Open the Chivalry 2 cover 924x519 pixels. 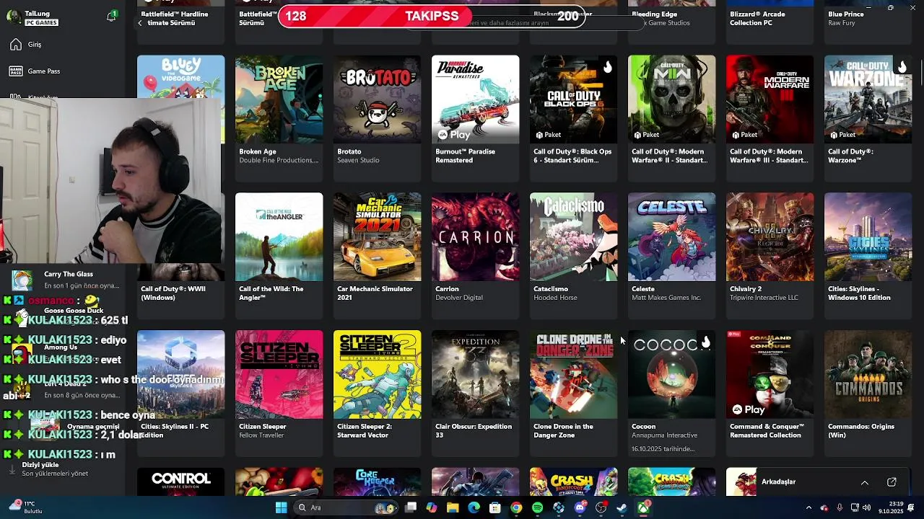pyautogui.click(x=770, y=237)
